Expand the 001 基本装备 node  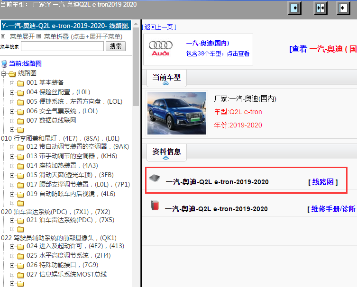(x=12, y=83)
